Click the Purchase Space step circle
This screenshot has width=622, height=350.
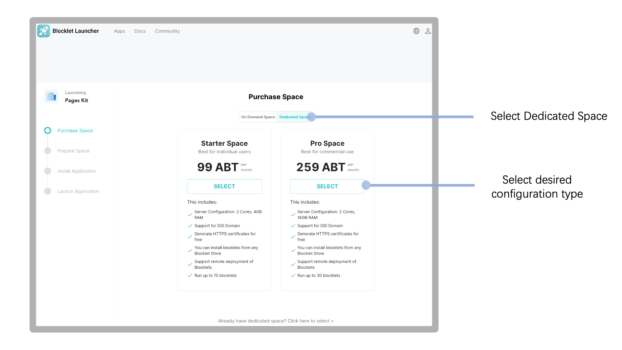[48, 131]
